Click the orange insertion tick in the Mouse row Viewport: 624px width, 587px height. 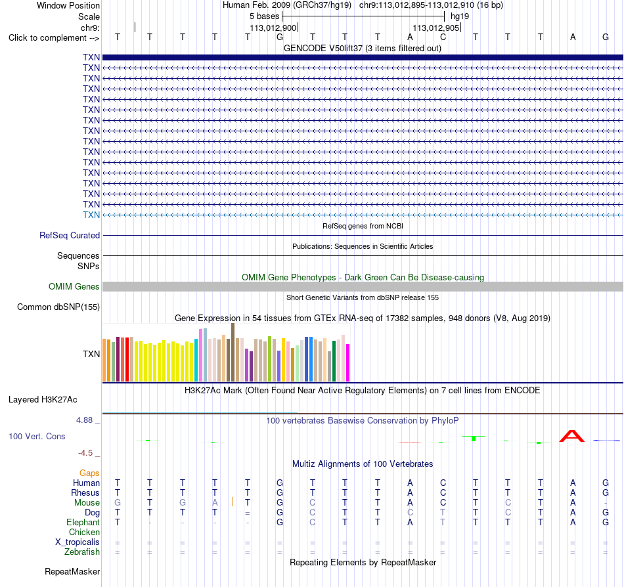coord(233,502)
